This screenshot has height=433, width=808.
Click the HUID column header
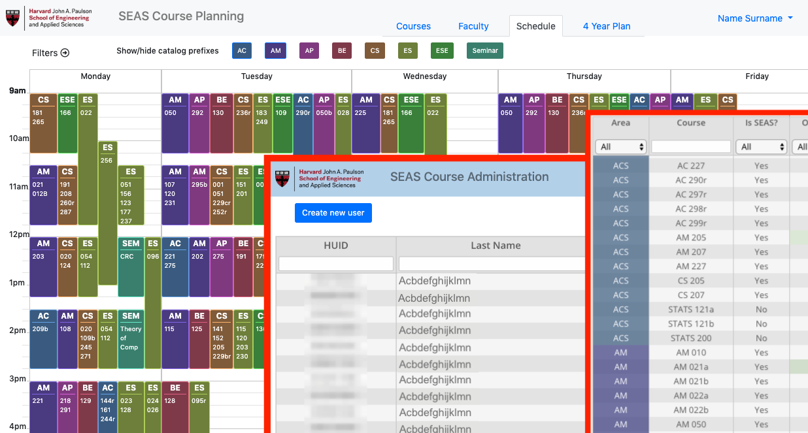pyautogui.click(x=336, y=246)
